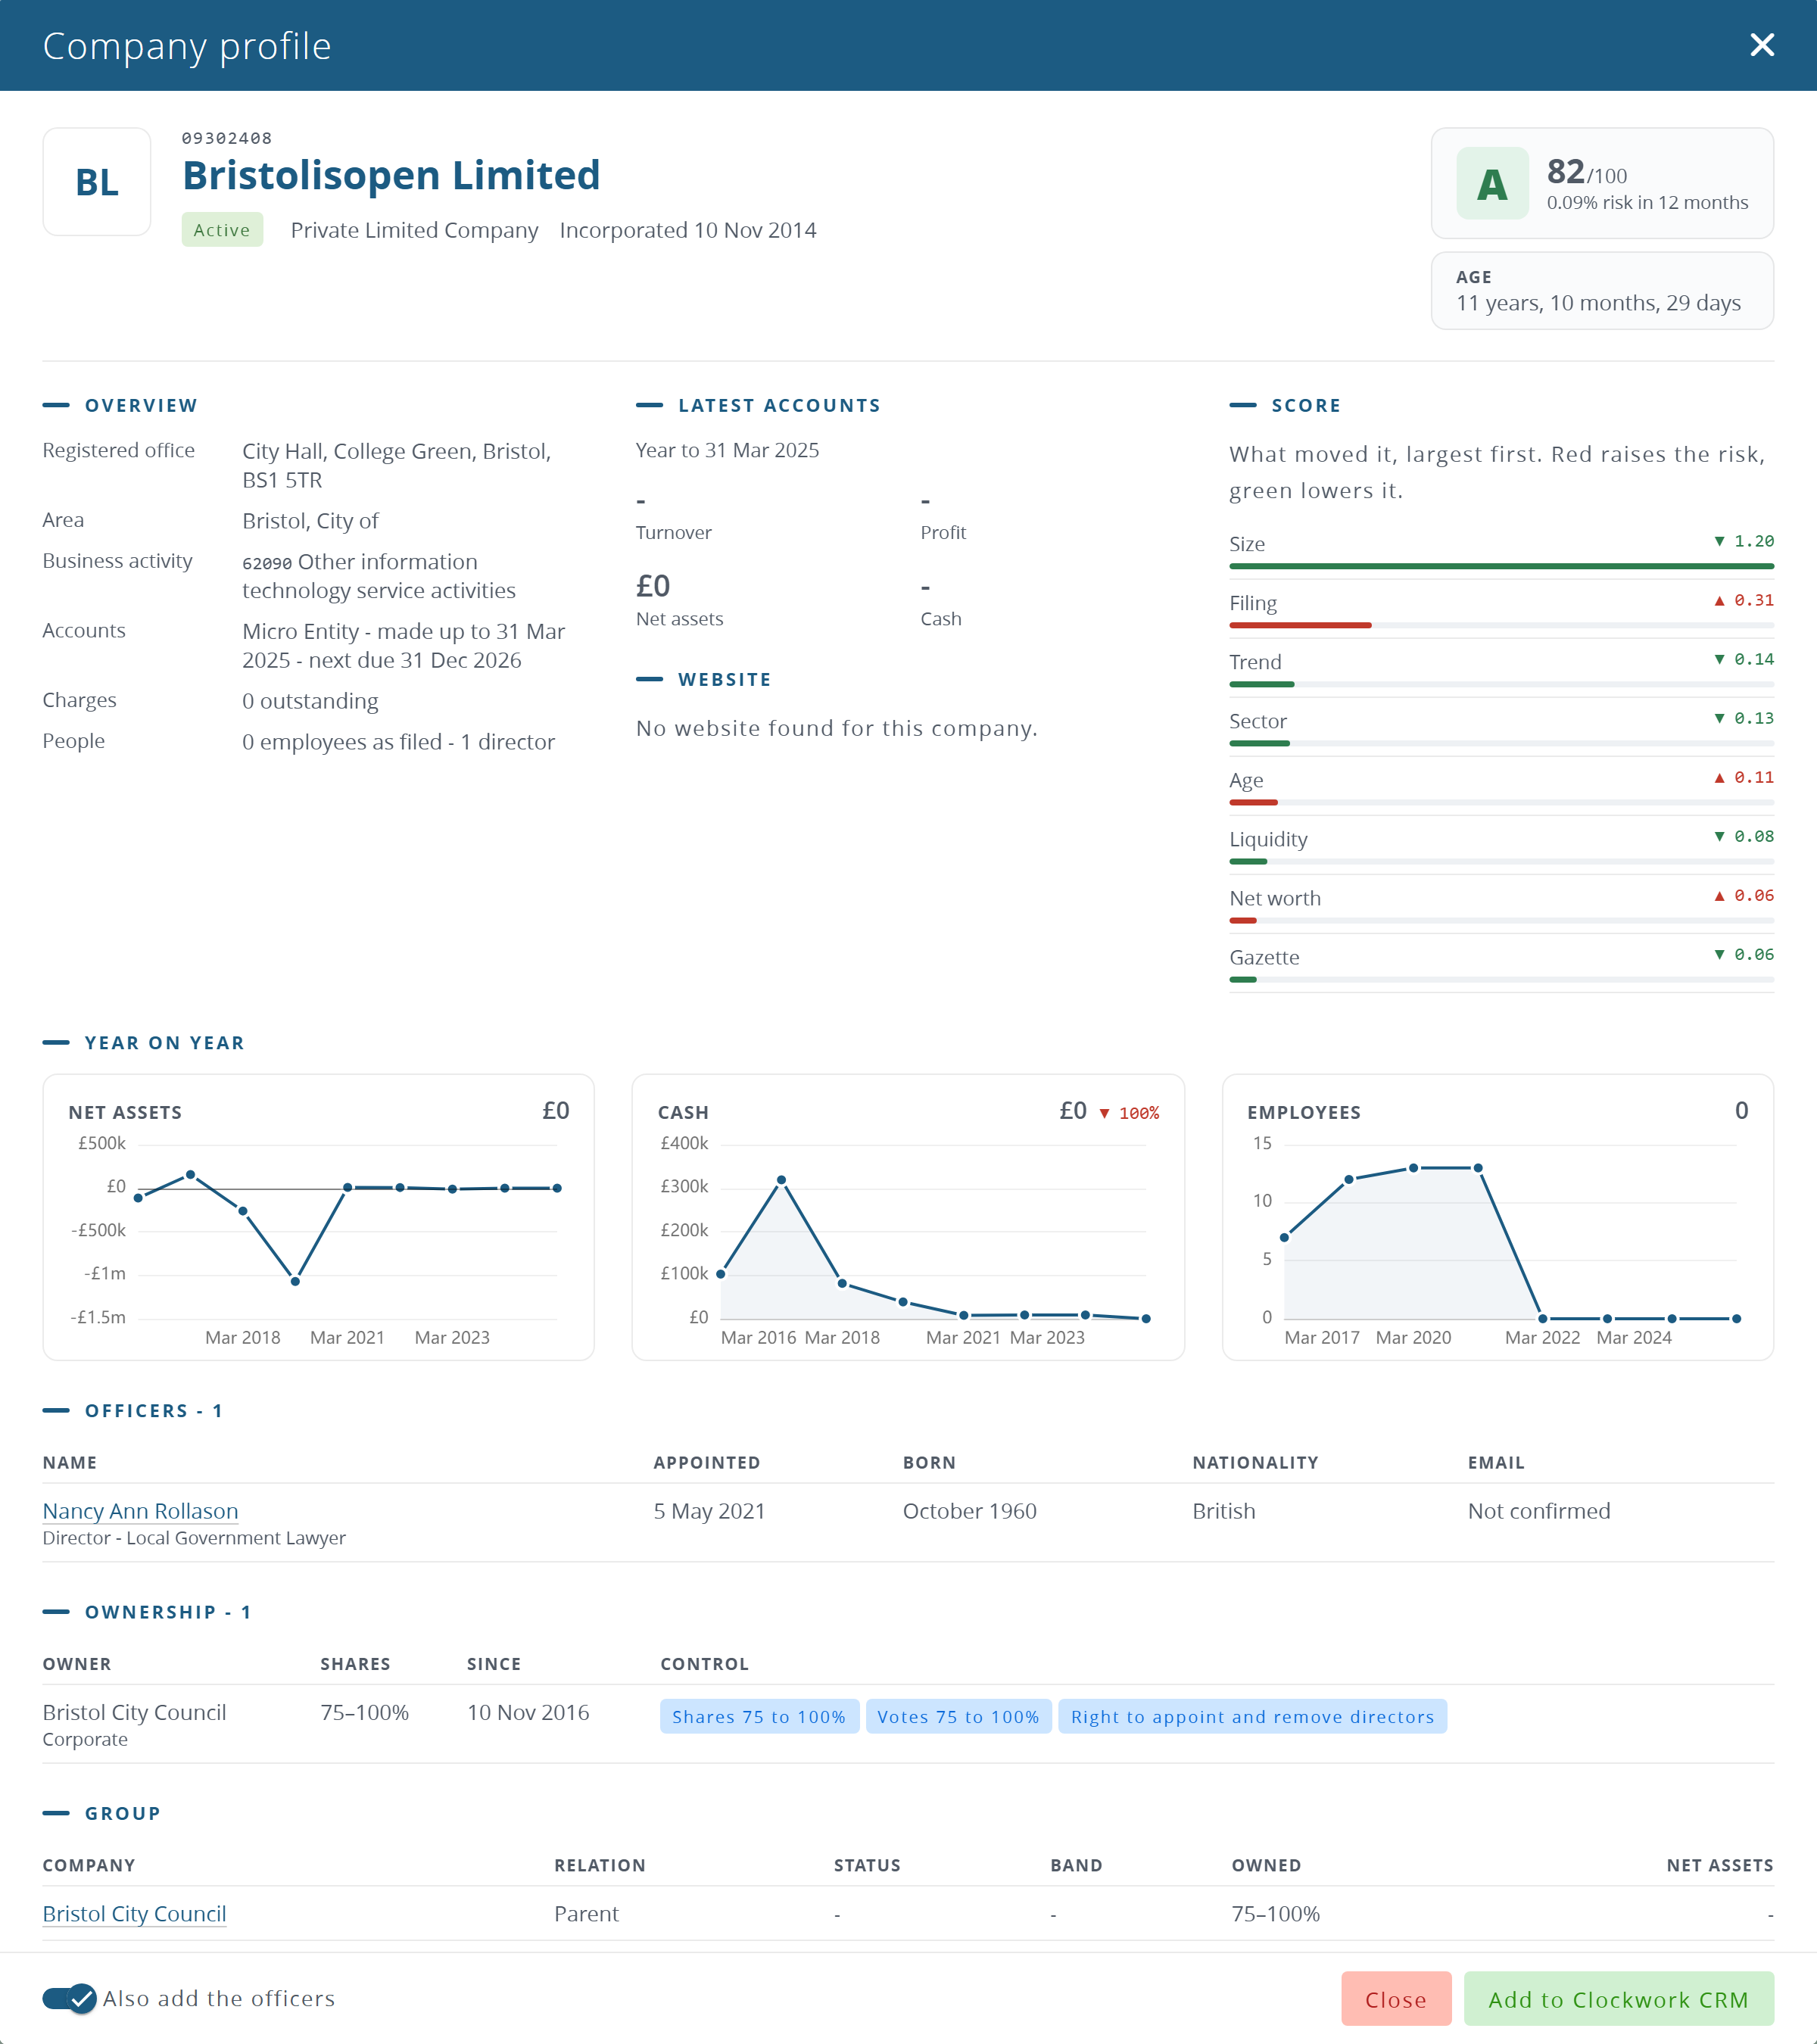Click the Trend score bar
1817x2044 pixels.
(1501, 684)
